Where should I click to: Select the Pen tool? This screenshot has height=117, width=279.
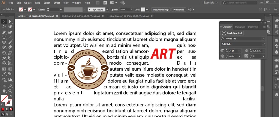click(x=4, y=32)
